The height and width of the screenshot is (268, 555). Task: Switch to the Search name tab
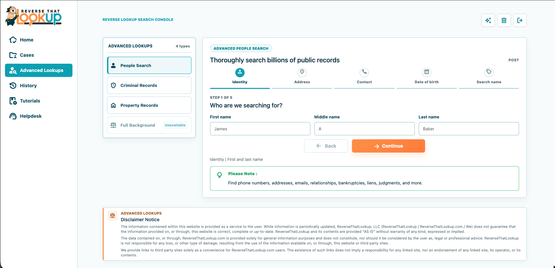point(489,78)
